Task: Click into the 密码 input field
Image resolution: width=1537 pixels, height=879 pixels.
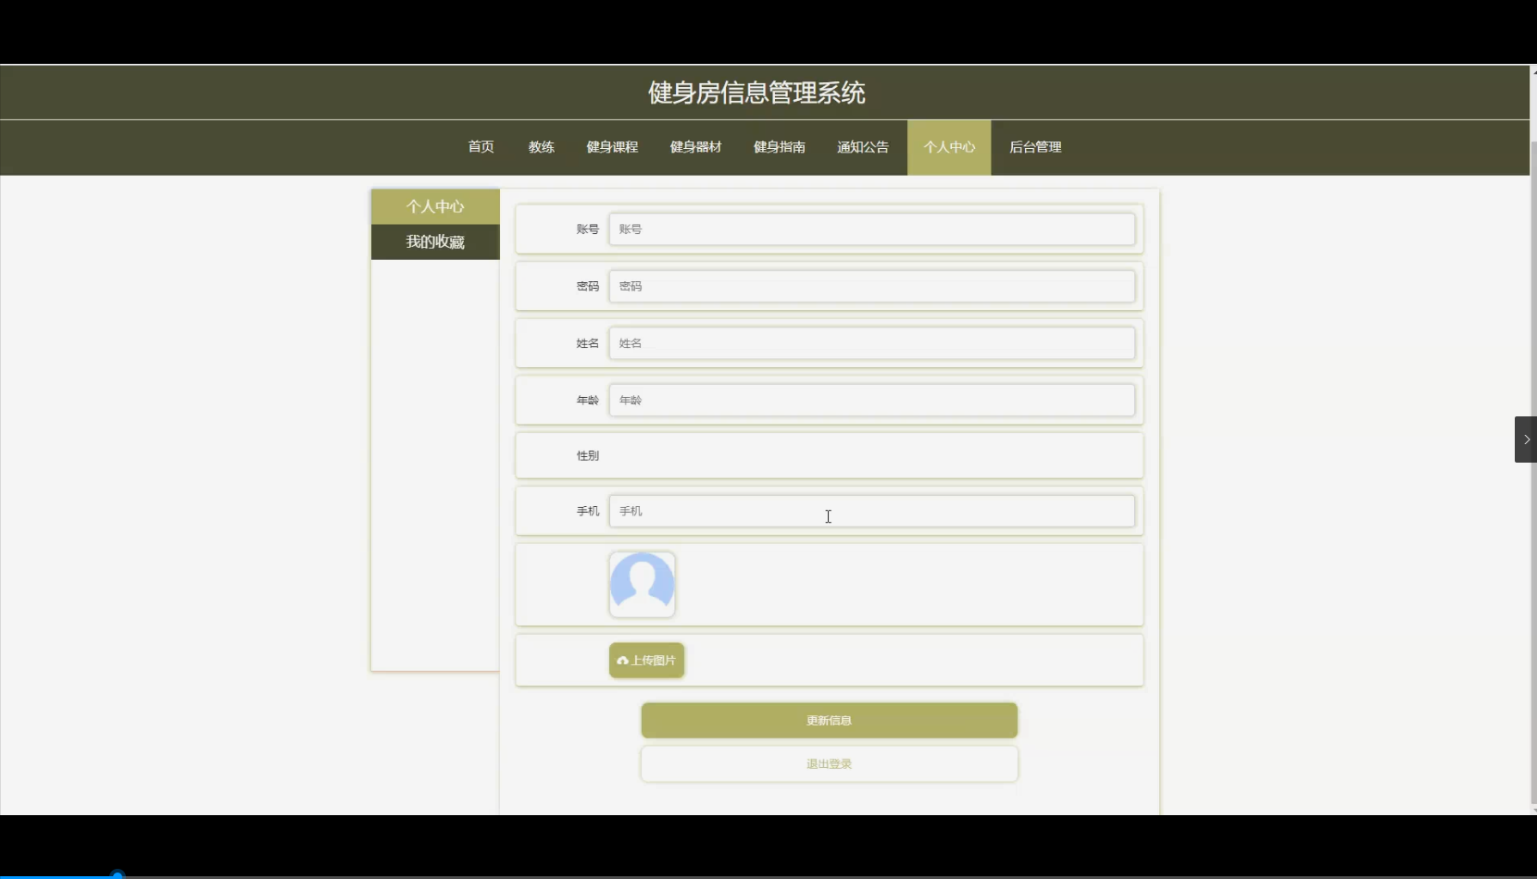Action: point(871,286)
